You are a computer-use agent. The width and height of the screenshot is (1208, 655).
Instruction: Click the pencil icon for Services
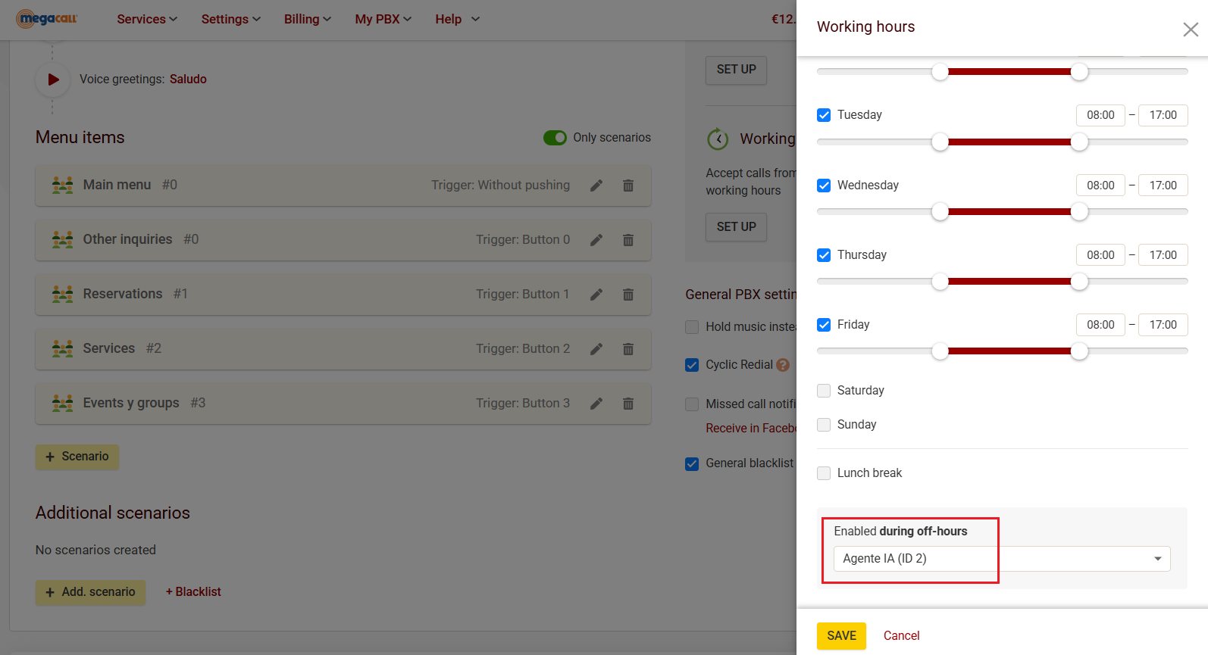596,349
